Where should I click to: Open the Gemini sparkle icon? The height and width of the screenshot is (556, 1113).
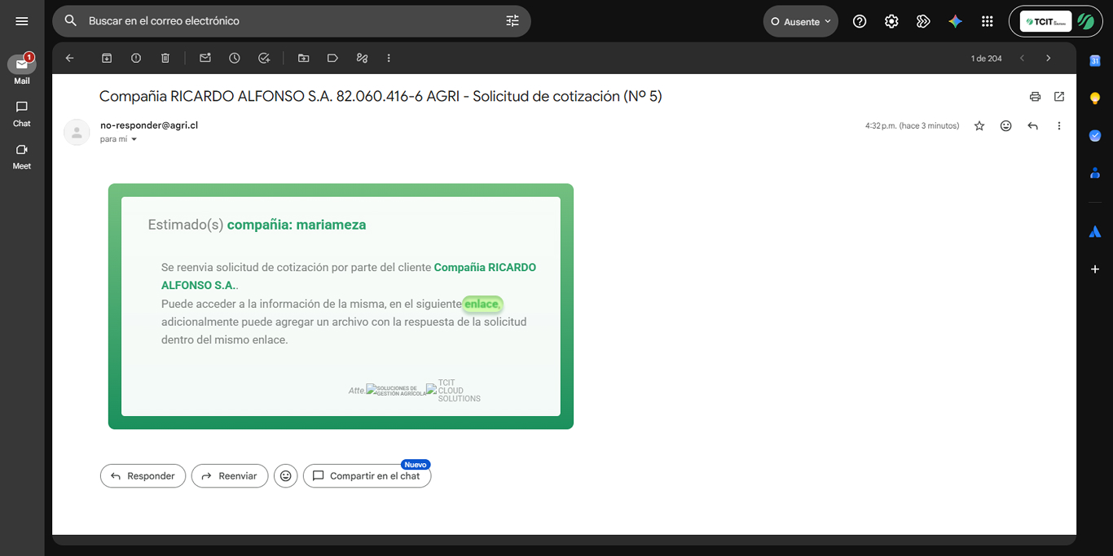955,22
